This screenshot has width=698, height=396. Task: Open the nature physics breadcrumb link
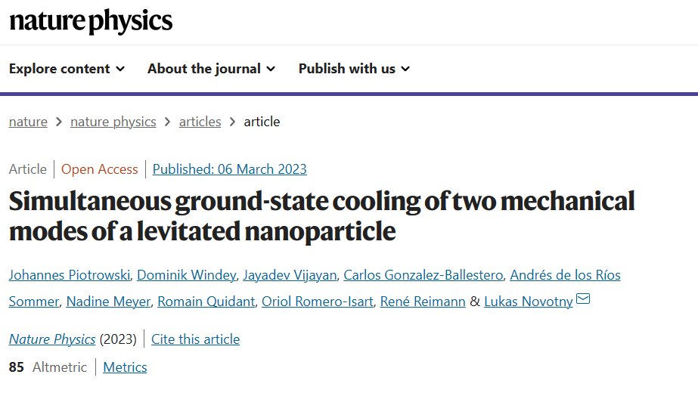click(x=113, y=122)
